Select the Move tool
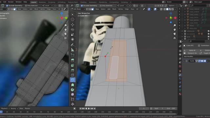The height and width of the screenshot is (118, 210). [73, 25]
